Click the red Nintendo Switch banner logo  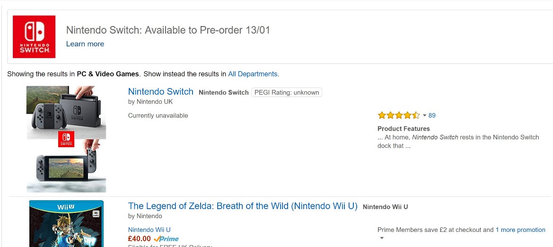coord(34,37)
